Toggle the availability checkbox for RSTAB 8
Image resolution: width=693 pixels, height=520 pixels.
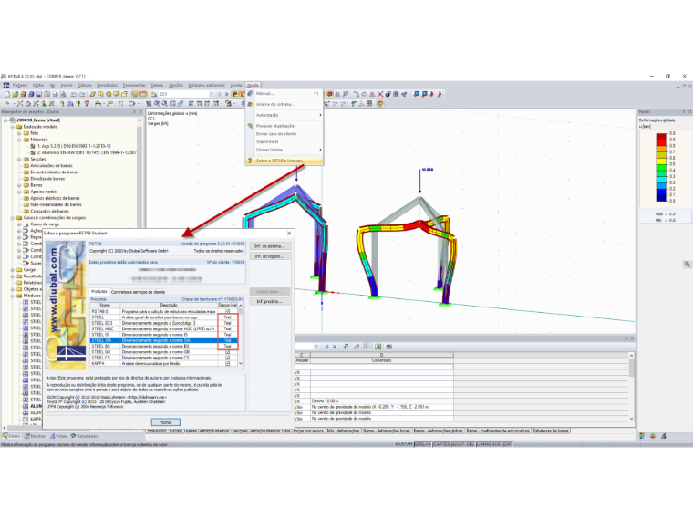[x=228, y=311]
